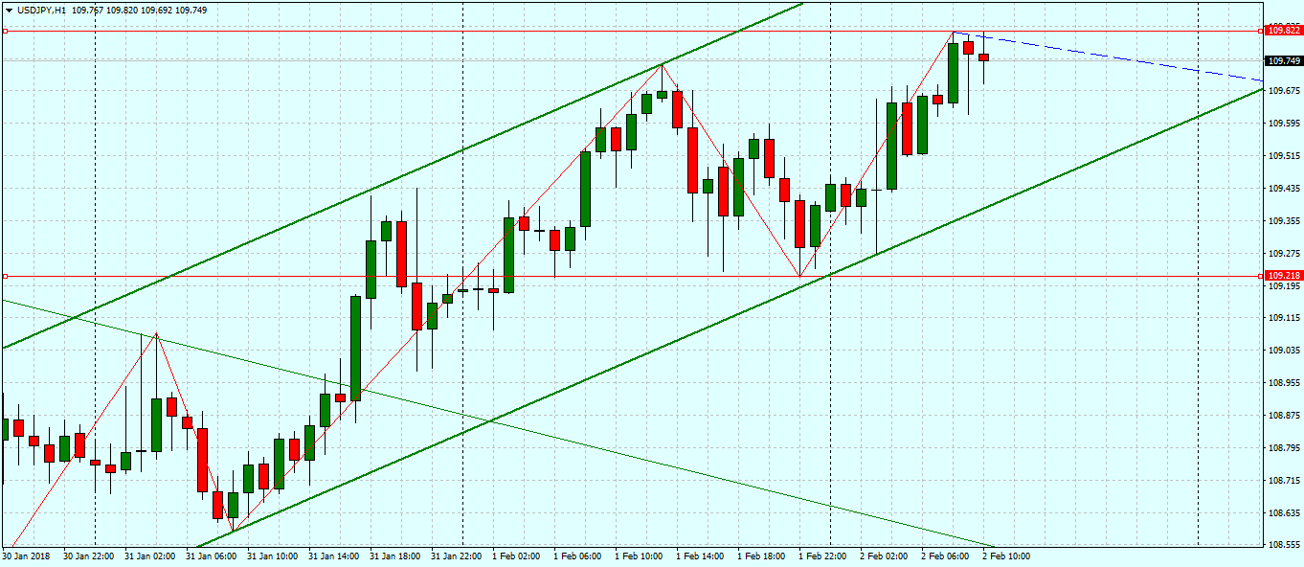The width and height of the screenshot is (1304, 567).
Task: Click the zigzag low touching the 109.218 line
Action: (799, 276)
